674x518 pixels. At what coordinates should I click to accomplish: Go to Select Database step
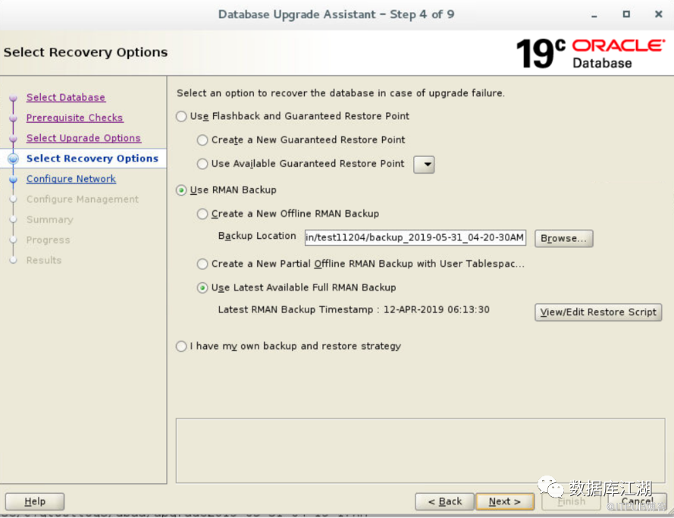click(66, 98)
